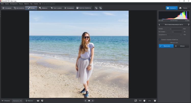Select the Текст и рамки tab
This screenshot has height=103, width=191.
click(x=56, y=8)
